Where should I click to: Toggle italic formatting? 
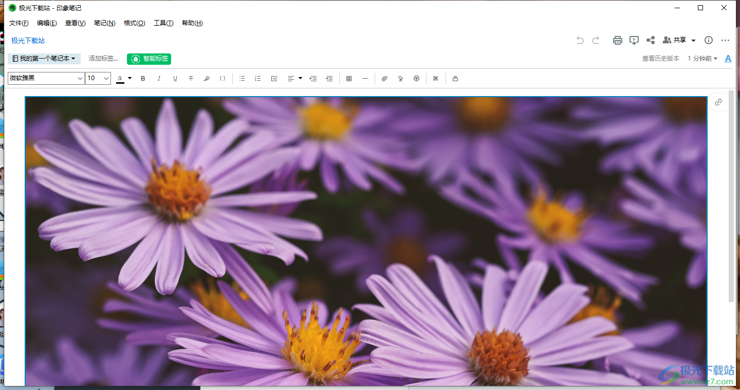pyautogui.click(x=159, y=79)
